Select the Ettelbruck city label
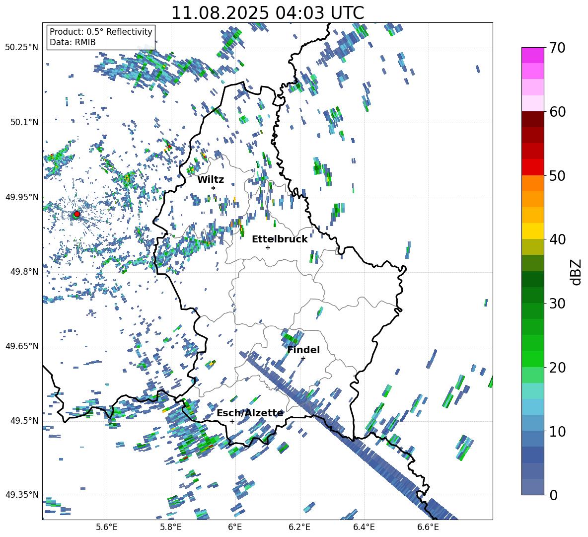 pyautogui.click(x=280, y=239)
